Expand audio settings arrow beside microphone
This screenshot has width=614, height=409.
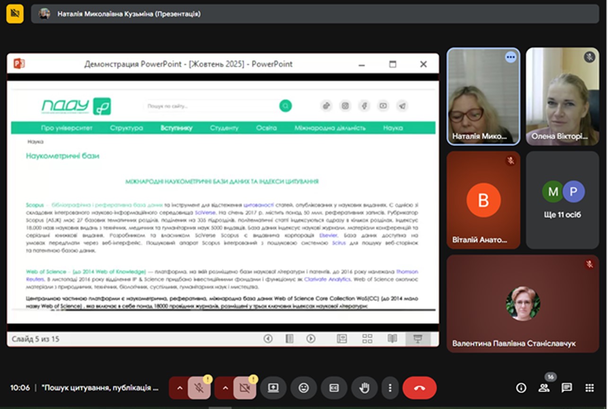[x=179, y=388]
